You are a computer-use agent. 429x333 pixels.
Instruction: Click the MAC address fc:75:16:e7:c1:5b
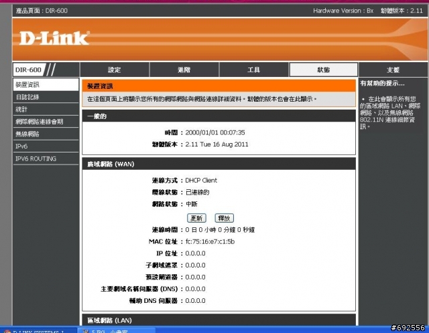[210, 241]
